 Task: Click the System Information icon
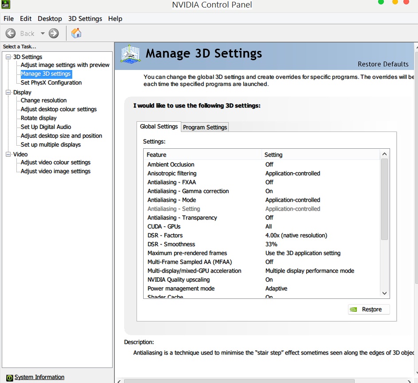(x=10, y=378)
